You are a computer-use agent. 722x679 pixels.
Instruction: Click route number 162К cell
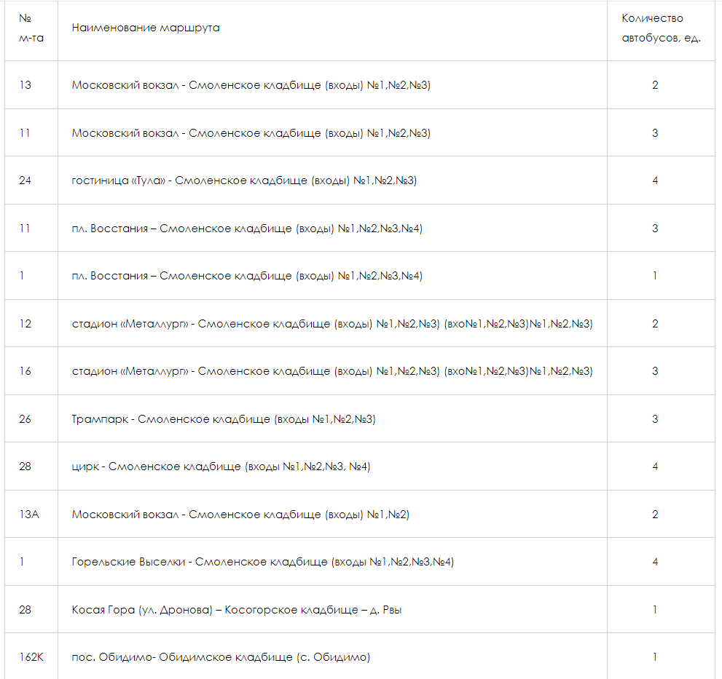31,657
